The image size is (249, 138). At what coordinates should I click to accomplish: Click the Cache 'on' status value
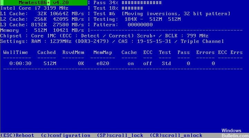tap(130, 64)
